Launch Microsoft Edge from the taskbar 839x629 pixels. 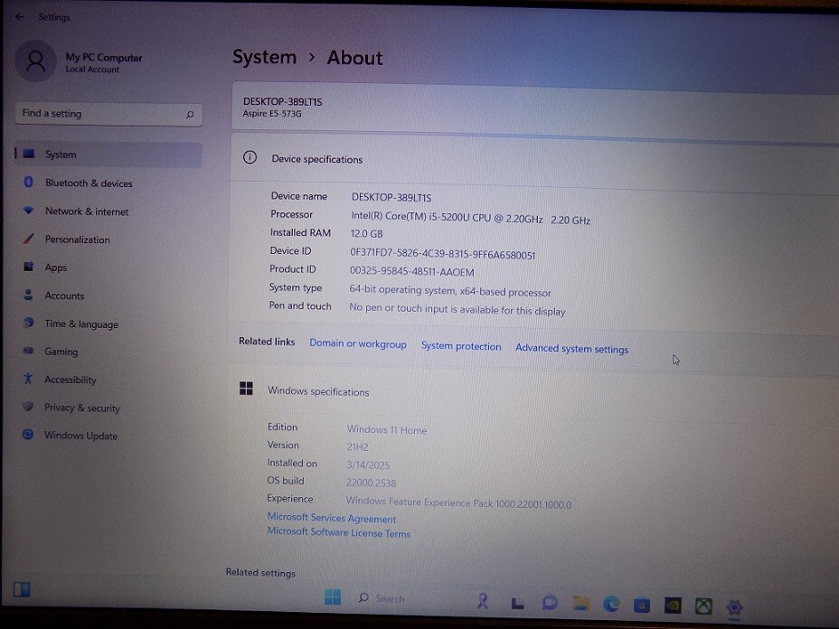[x=611, y=604]
